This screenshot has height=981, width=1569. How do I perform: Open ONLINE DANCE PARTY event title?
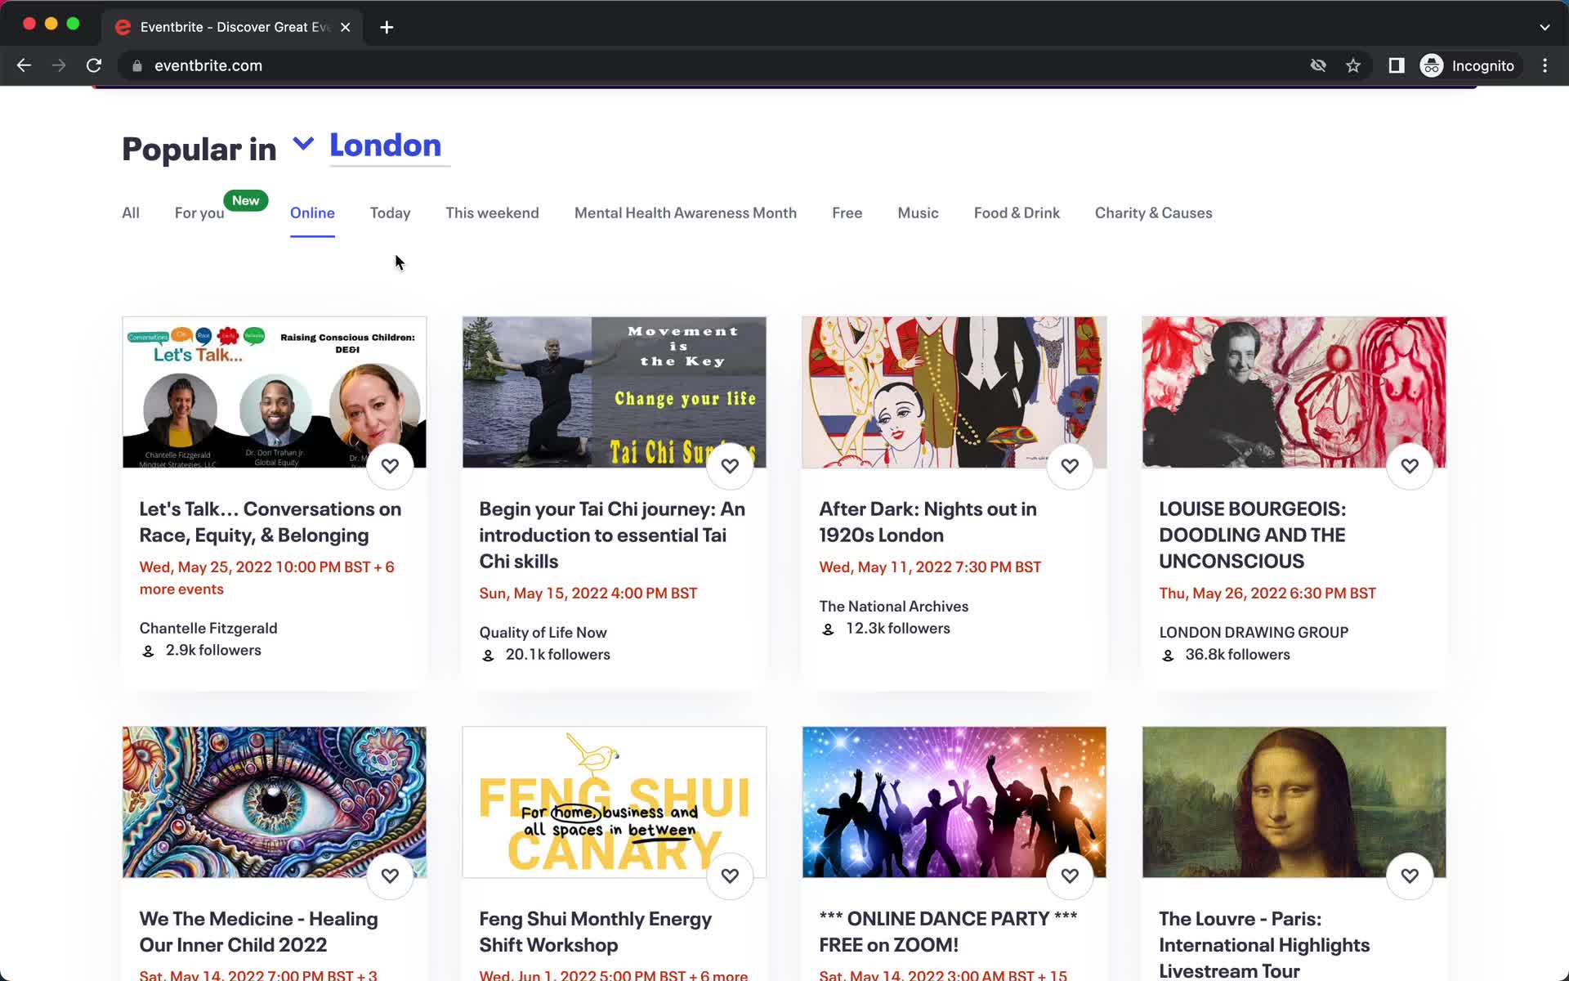pos(948,931)
